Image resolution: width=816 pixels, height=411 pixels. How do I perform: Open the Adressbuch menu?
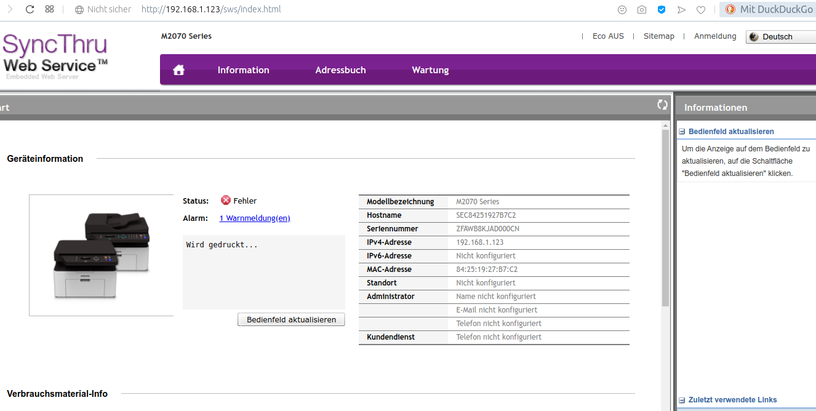click(x=340, y=70)
